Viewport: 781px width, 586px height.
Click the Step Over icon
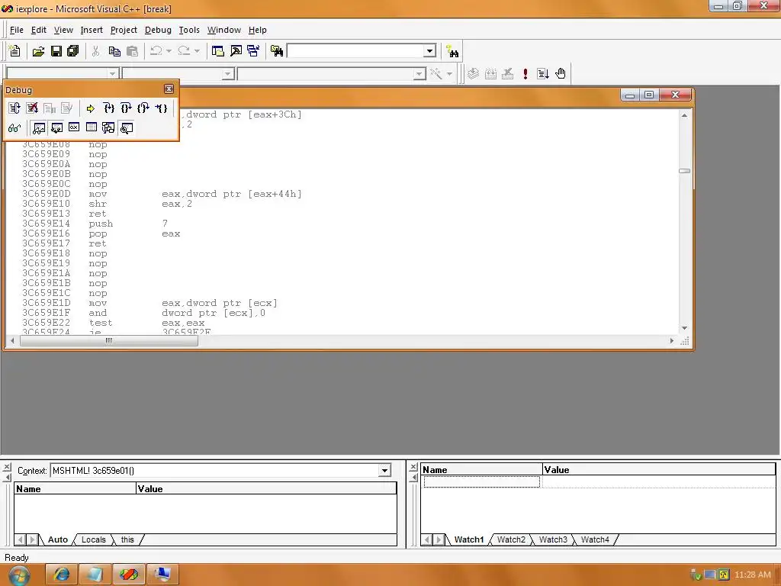(x=126, y=108)
